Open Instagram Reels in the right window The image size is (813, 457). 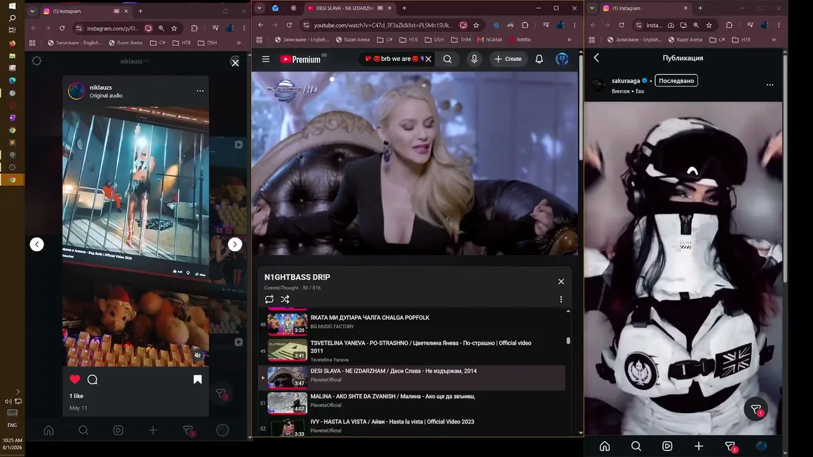668,446
